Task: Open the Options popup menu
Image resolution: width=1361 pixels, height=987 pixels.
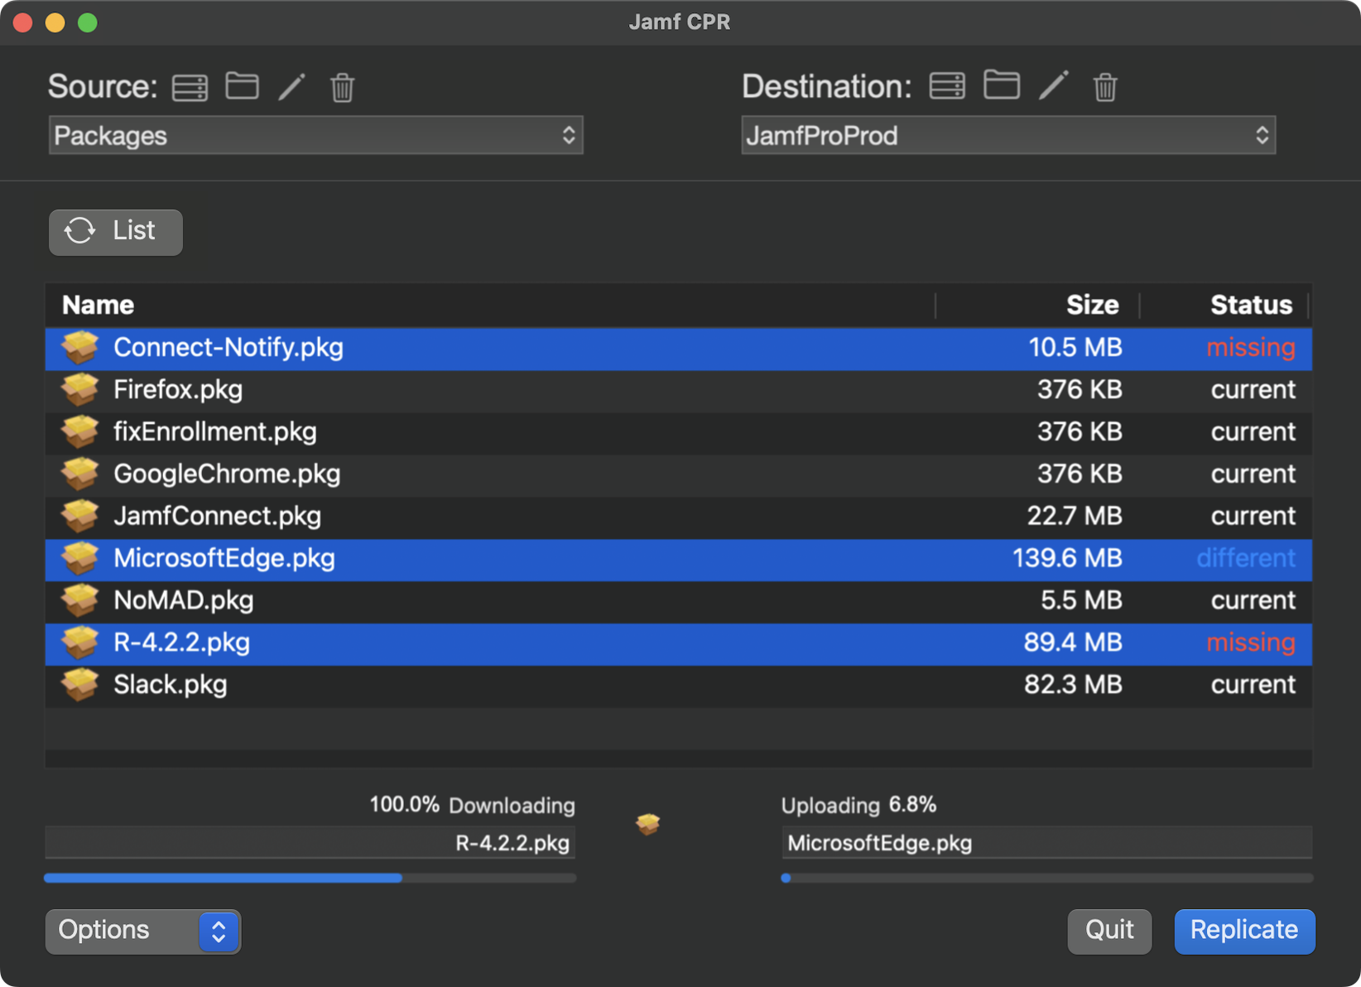Action: point(143,932)
